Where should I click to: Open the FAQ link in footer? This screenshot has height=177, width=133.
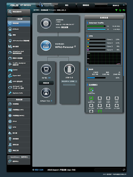tap(74, 170)
